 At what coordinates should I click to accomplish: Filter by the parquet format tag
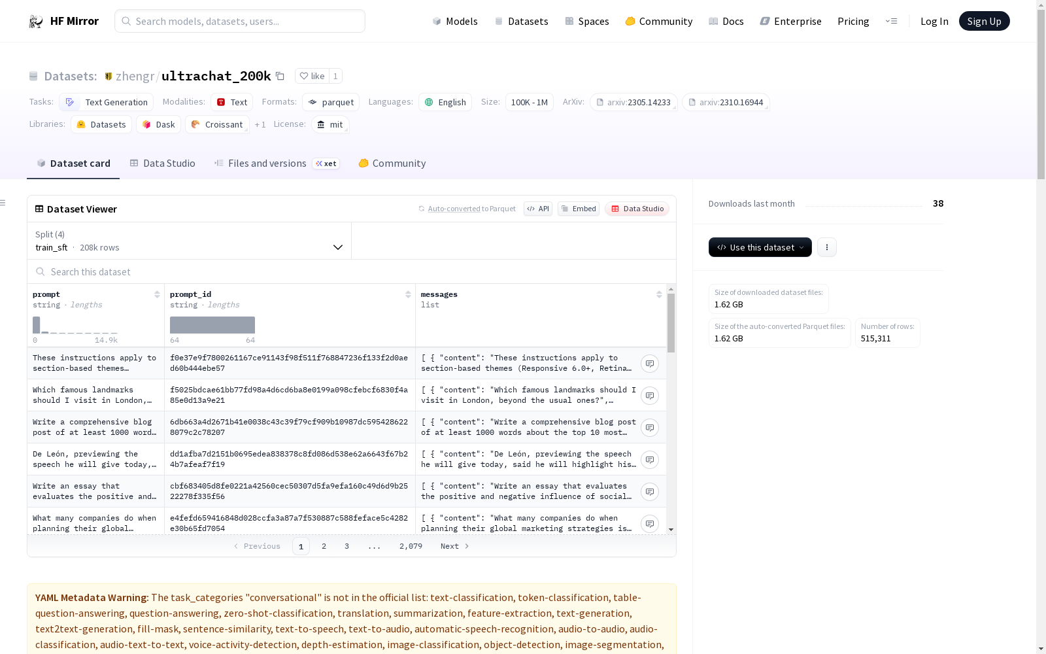click(x=331, y=102)
